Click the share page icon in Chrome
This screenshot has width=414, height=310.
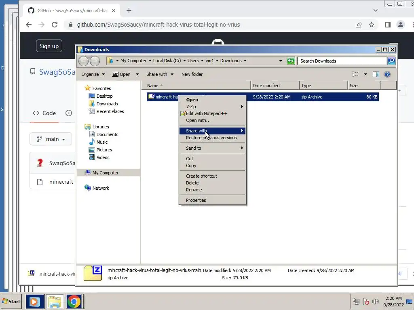(359, 25)
